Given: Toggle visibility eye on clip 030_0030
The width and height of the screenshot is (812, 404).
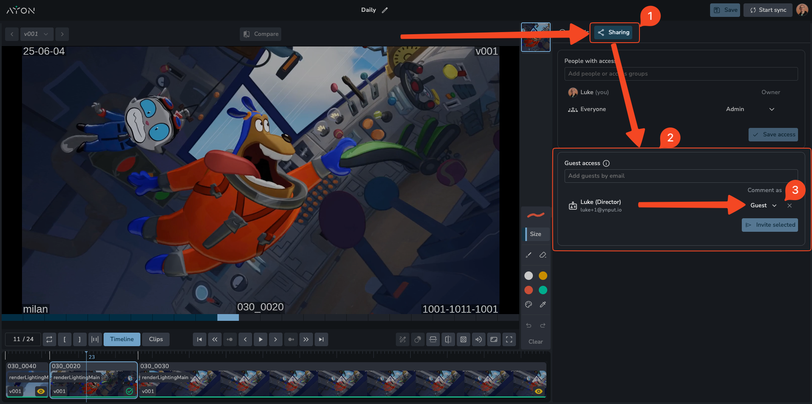Looking at the screenshot, I should coord(539,391).
